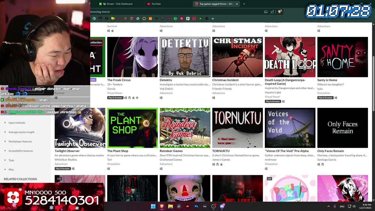Click the four-pointed star bookmark icon
This screenshot has width=375, height=211.
(213, 18)
